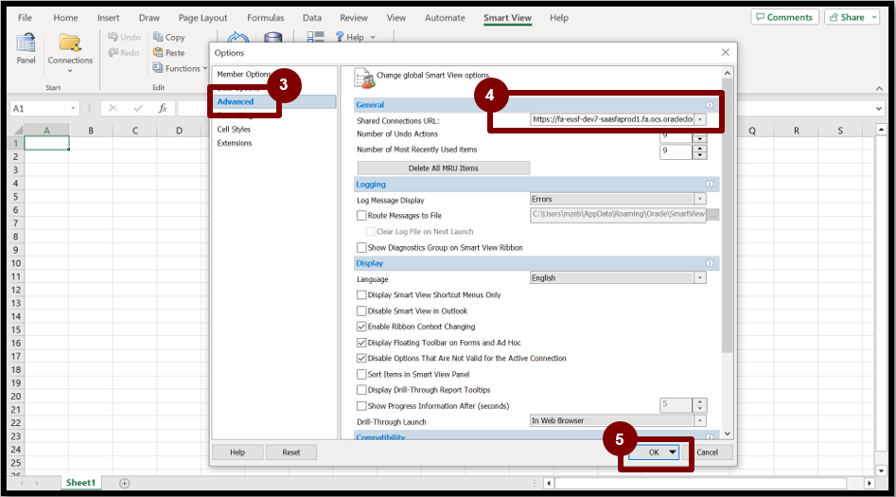Check Display Smart View Shortcut Menus Only
The width and height of the screenshot is (896, 497).
tap(361, 295)
